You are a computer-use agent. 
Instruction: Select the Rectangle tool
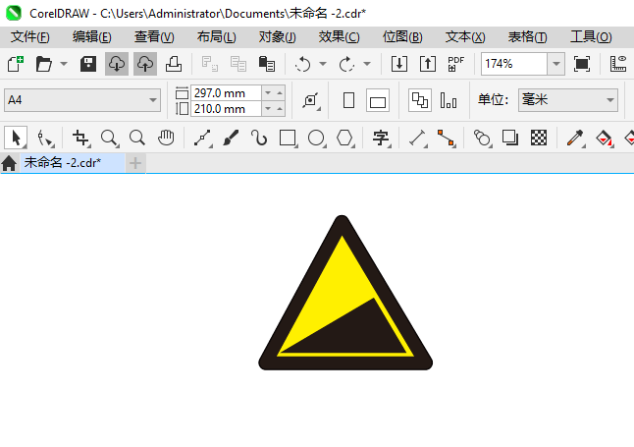[x=288, y=139]
